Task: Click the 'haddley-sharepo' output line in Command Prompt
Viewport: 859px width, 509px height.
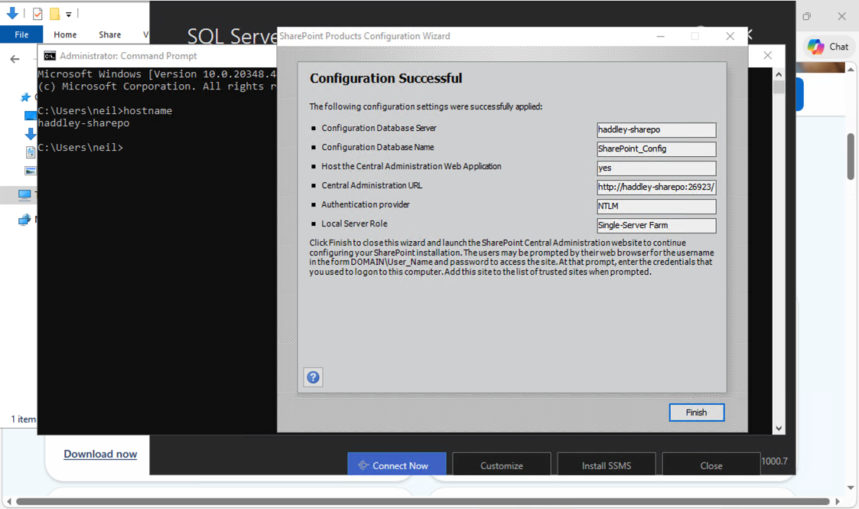Action: pyautogui.click(x=84, y=123)
